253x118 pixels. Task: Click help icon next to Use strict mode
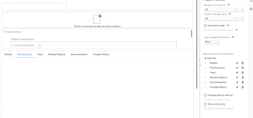[228, 25]
